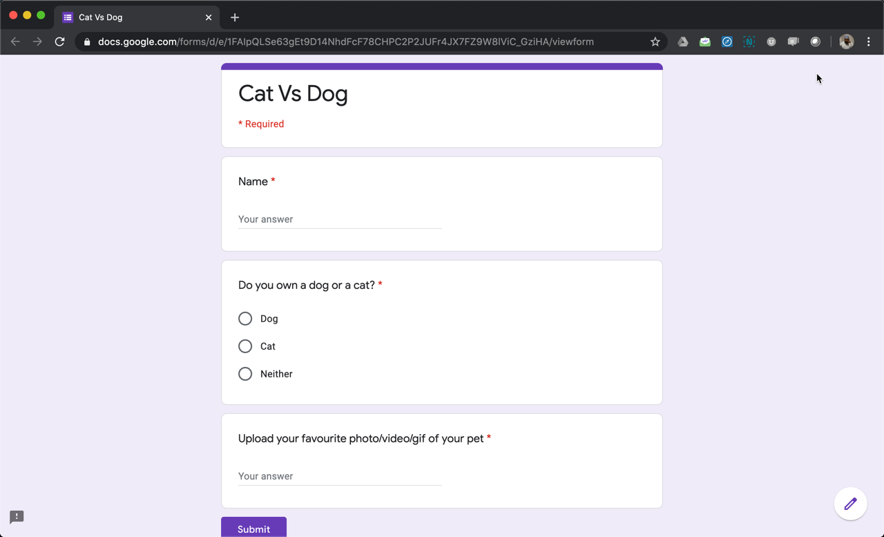Go back to the previous page
Screen dimensions: 884x537
(15, 42)
